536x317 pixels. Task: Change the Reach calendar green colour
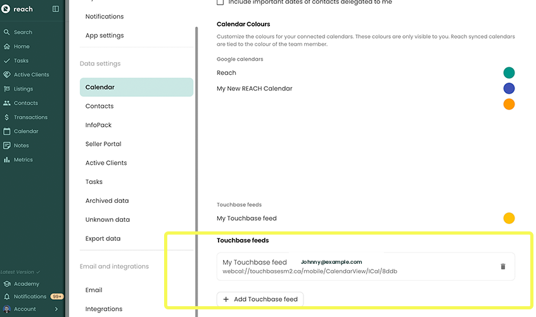pos(509,73)
